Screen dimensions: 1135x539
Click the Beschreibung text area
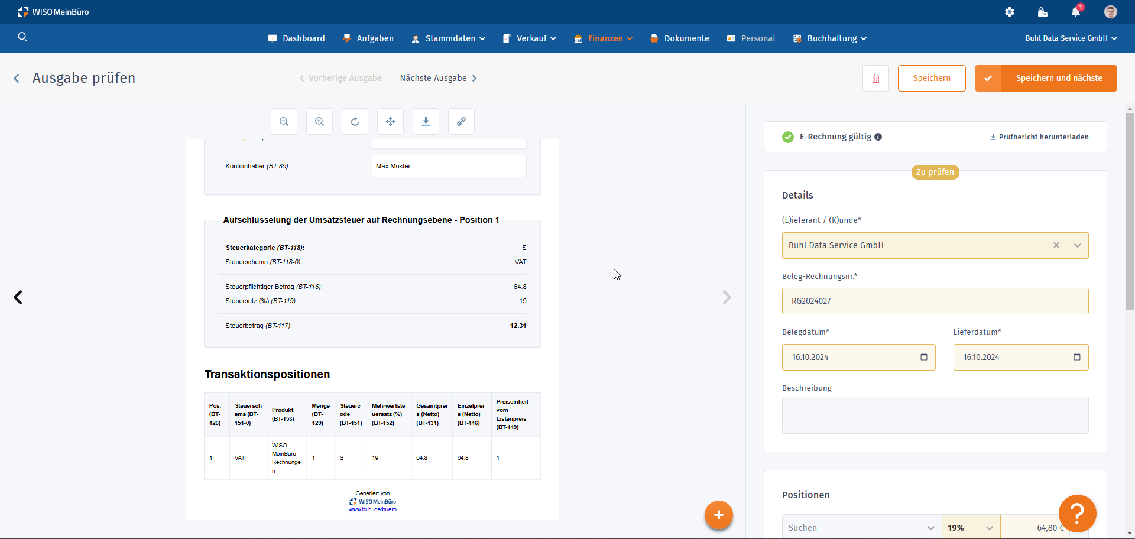point(935,415)
